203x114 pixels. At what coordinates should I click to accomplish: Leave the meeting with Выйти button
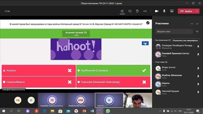tap(186, 11)
